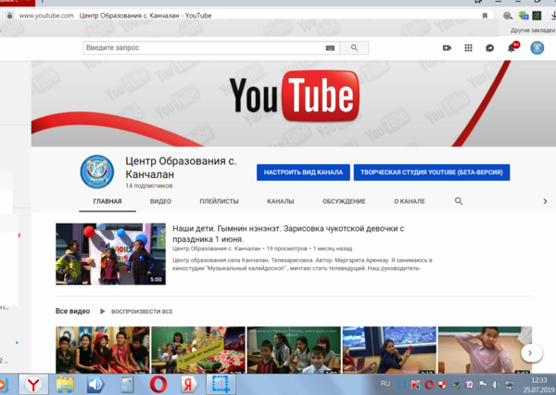Click the dark square extension icon
Image resolution: width=556 pixels, height=395 pixels.
[537, 16]
